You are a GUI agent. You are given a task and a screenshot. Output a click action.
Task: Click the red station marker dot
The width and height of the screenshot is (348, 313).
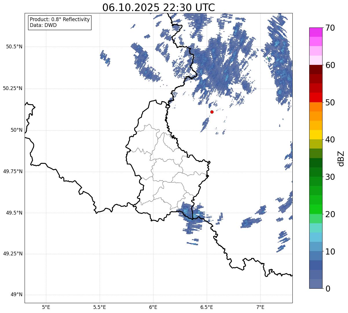(x=212, y=112)
